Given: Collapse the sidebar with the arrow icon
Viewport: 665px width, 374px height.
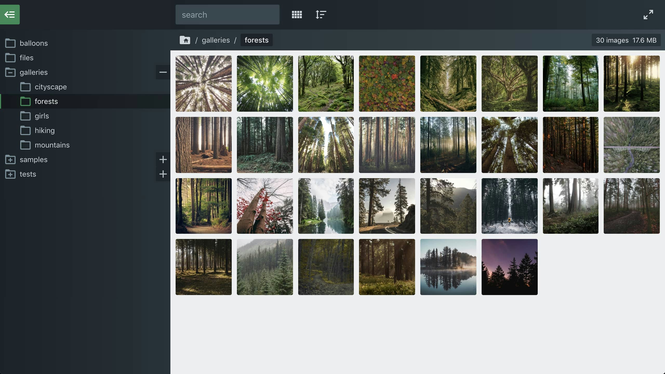Looking at the screenshot, I should (10, 14).
